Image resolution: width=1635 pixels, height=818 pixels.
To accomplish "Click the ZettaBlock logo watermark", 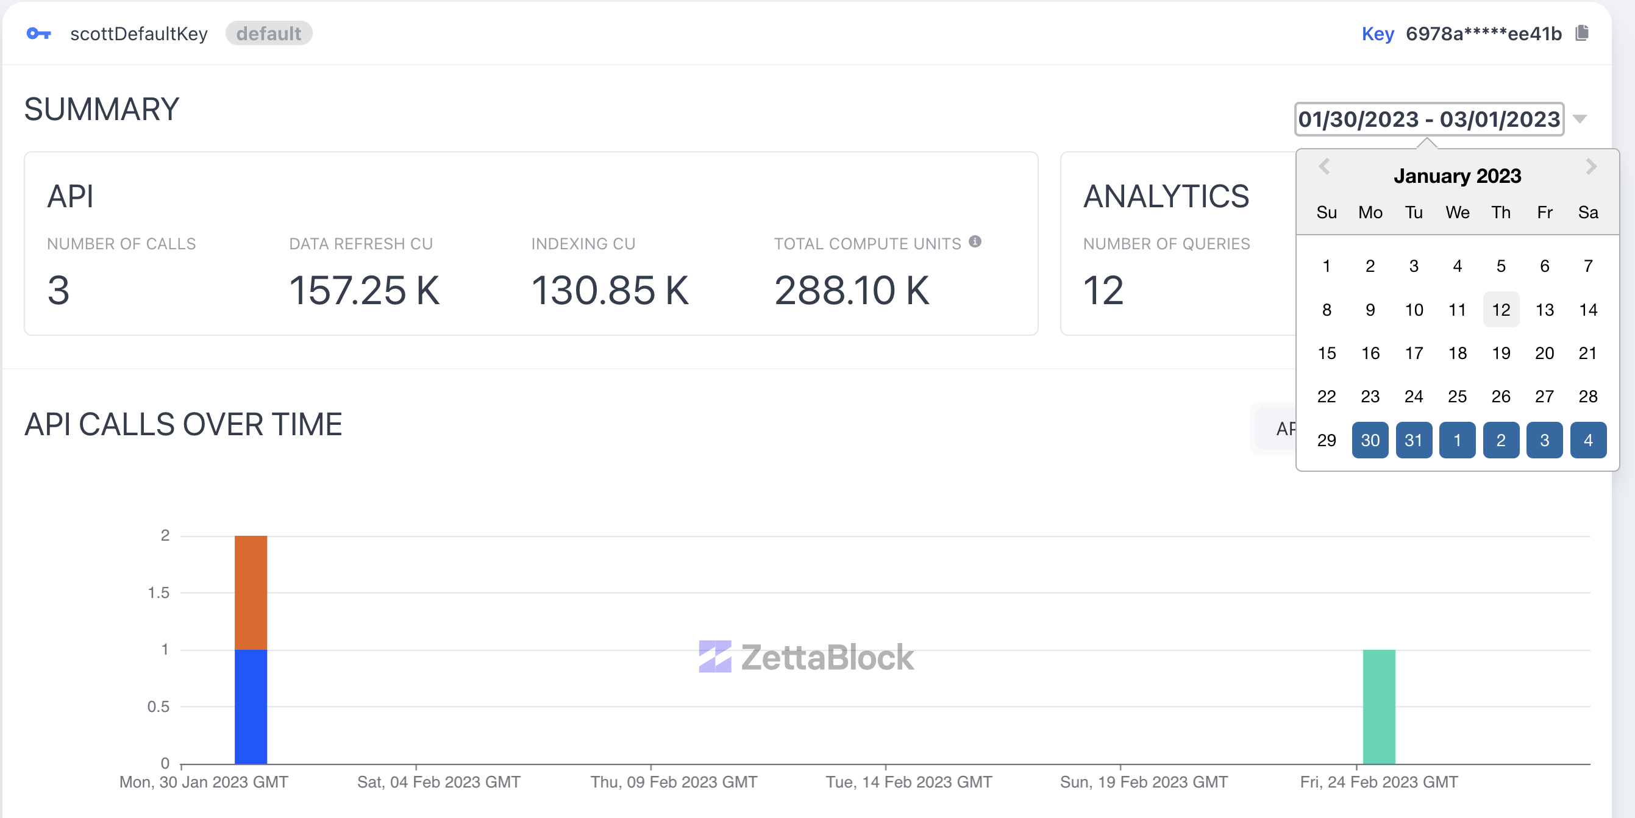I will click(x=806, y=656).
